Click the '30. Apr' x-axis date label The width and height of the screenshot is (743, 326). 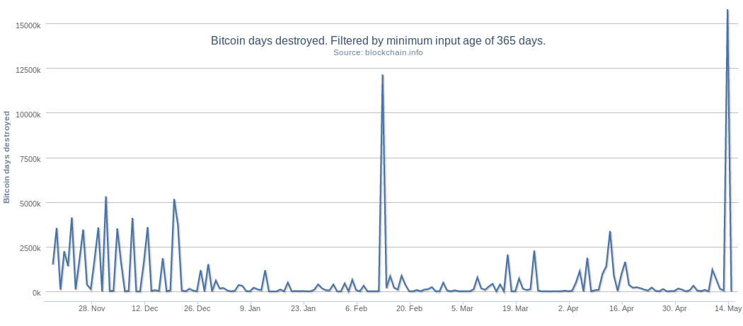[x=674, y=309]
